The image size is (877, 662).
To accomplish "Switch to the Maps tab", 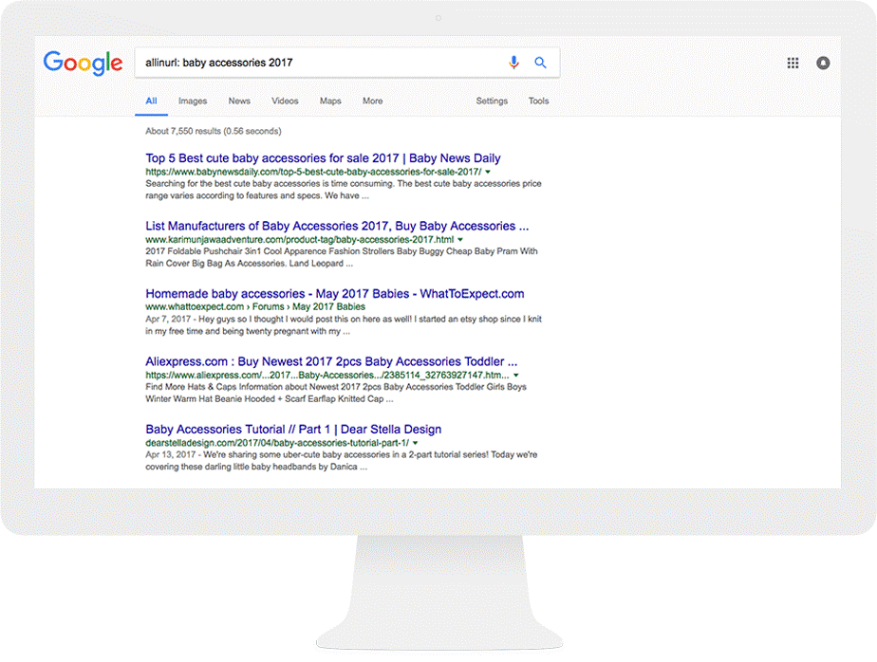I will coord(330,101).
